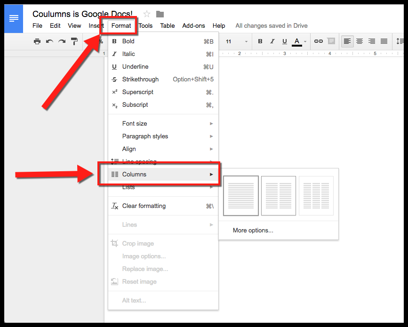Select the paint format tool
The height and width of the screenshot is (327, 408).
pos(74,41)
